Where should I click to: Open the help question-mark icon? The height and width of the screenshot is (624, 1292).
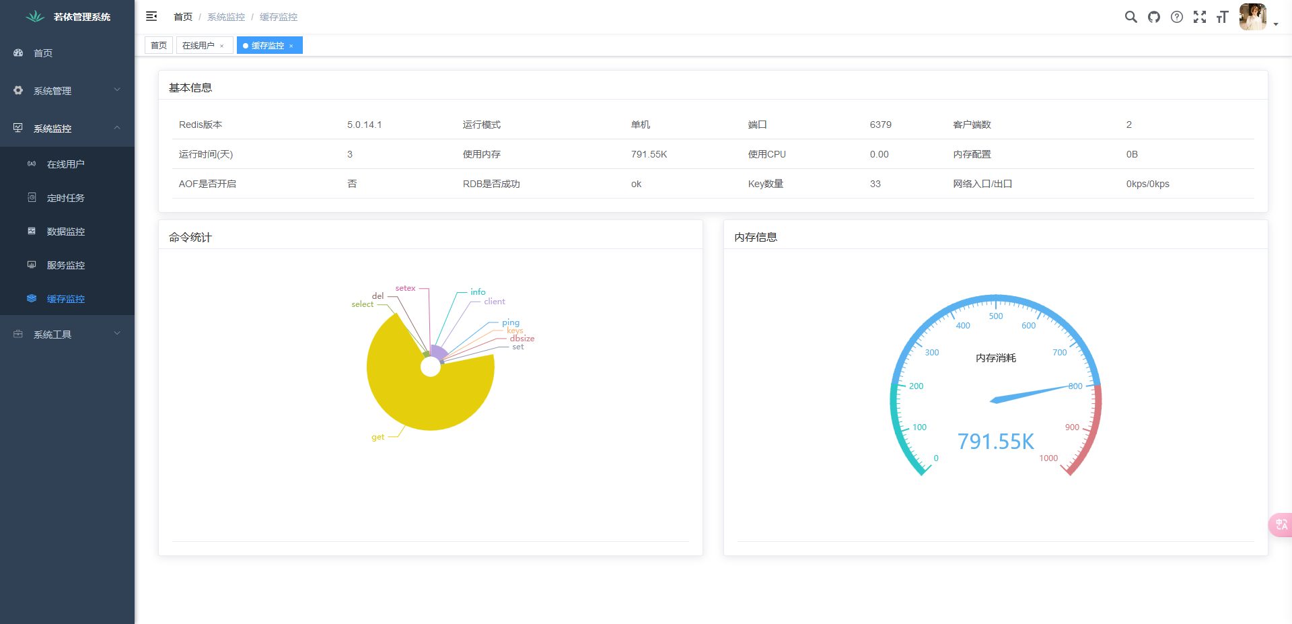1177,17
